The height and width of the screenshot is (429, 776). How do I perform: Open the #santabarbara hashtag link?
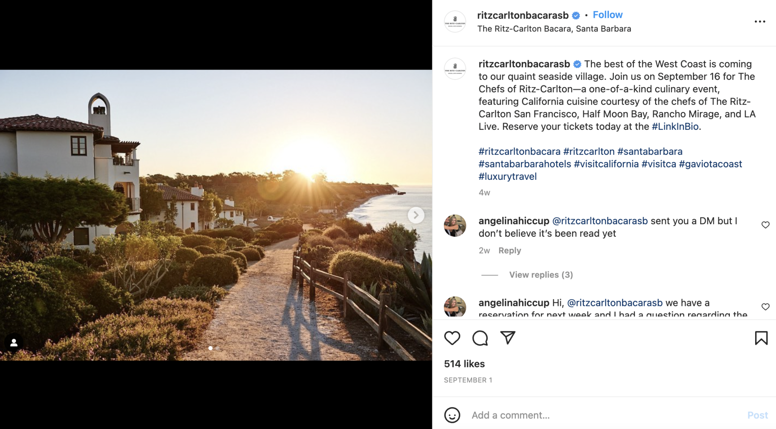coord(650,151)
